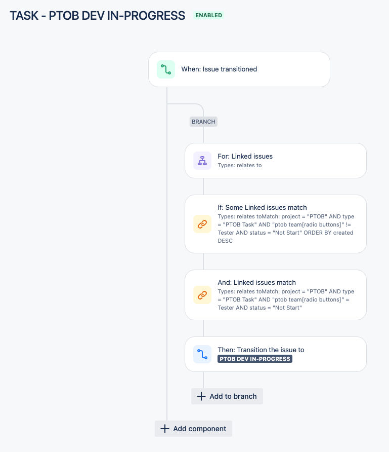The image size is (389, 452).
Task: Click the ENABLED status badge
Action: (208, 15)
